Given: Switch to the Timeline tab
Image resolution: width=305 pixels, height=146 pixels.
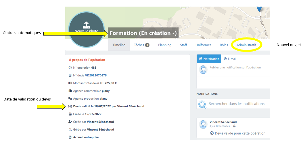Looking at the screenshot, I should [x=119, y=45].
